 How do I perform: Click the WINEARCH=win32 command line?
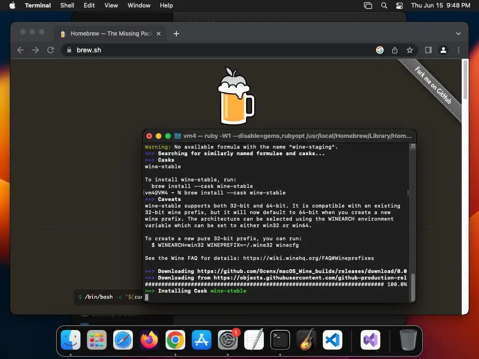coord(225,245)
